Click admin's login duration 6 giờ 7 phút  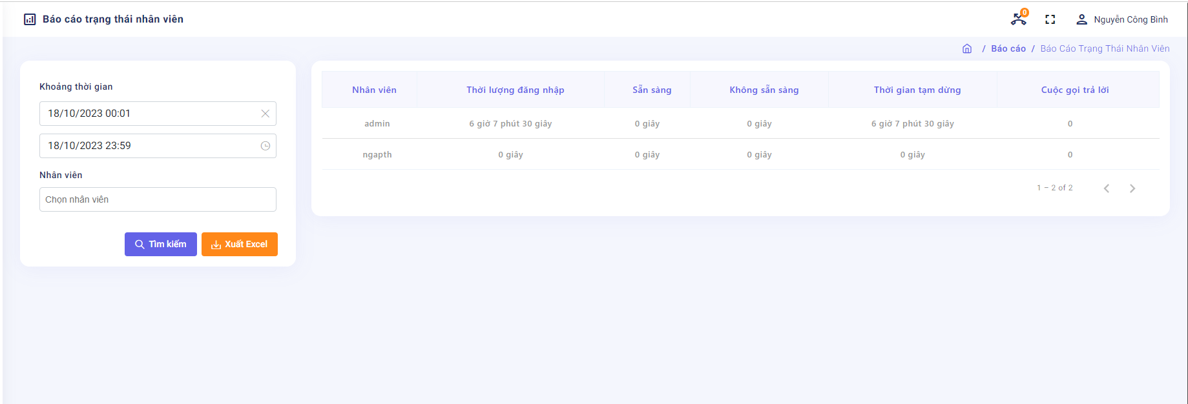point(510,123)
